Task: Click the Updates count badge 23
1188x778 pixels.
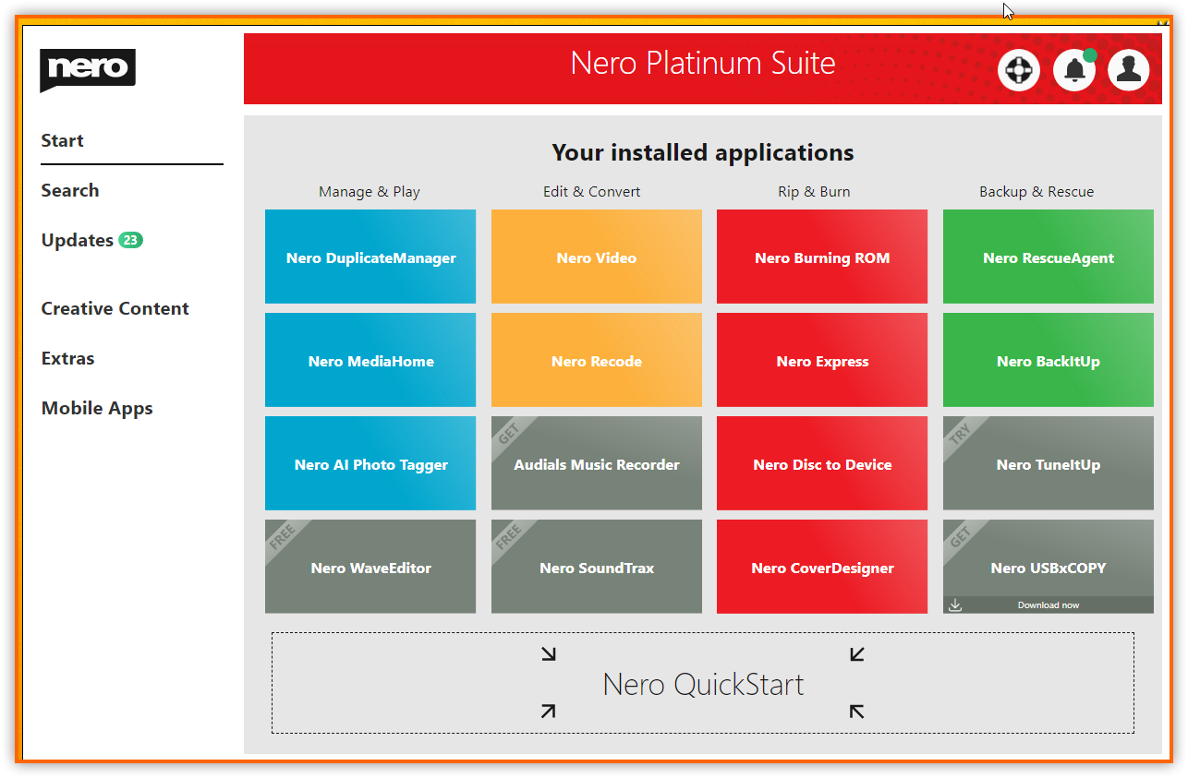Action: [x=131, y=240]
